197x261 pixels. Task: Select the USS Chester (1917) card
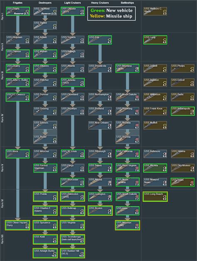73,11
